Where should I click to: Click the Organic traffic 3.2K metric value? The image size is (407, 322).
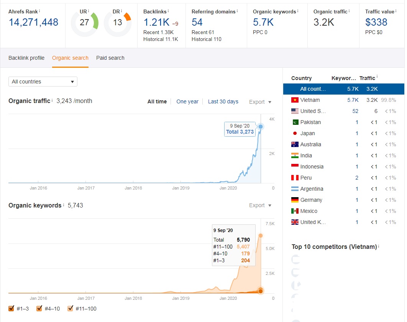324,22
